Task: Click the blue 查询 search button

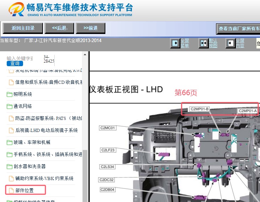Action: (15, 63)
